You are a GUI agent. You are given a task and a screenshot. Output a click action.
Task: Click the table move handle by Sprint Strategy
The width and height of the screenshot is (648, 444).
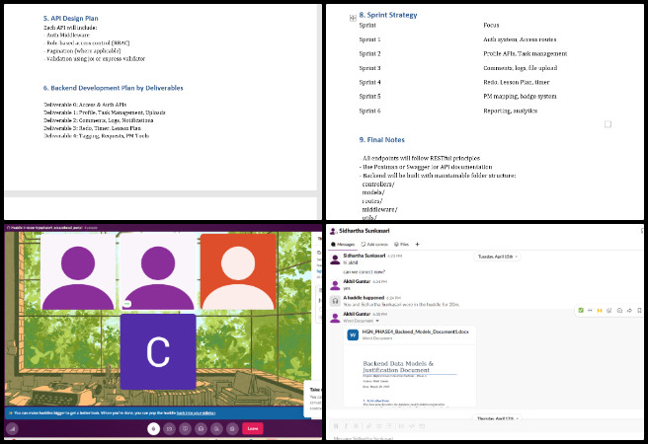353,18
